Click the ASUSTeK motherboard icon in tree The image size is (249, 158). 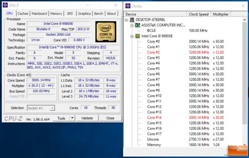(137, 25)
